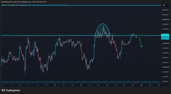Click the 64,545.60 current price tag
The height and width of the screenshot is (94, 171).
tap(165, 37)
